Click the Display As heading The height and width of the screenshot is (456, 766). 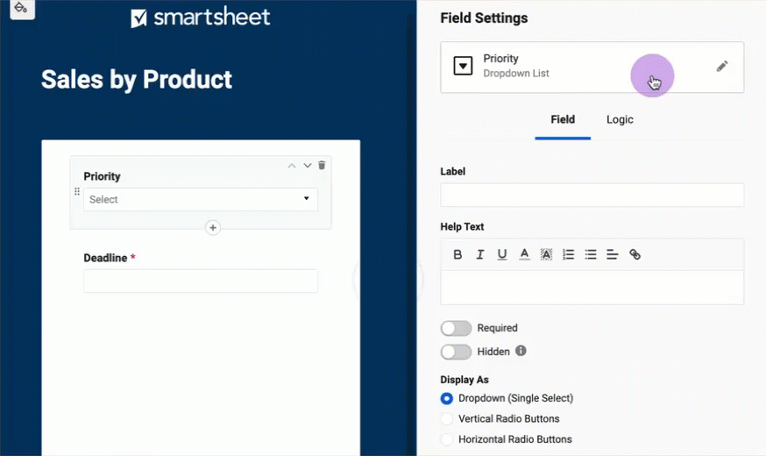click(465, 380)
